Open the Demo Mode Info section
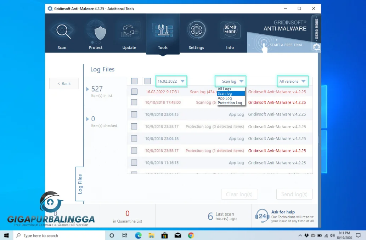 230,34
